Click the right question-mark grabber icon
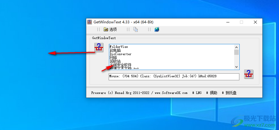Screen dimensions: 279x130 [x=248, y=74]
